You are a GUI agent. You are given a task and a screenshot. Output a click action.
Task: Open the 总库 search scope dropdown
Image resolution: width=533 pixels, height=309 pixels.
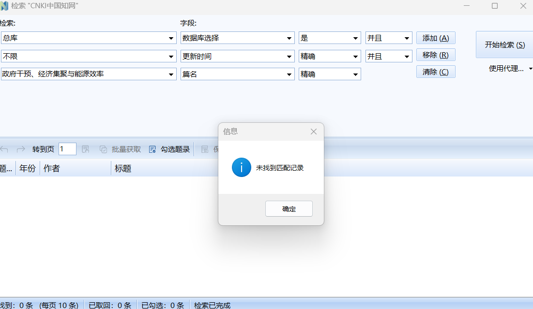tap(171, 38)
